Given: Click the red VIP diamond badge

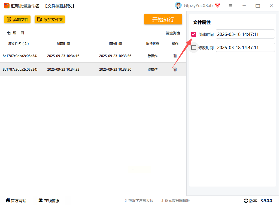Looking at the screenshot, I should click(217, 5).
